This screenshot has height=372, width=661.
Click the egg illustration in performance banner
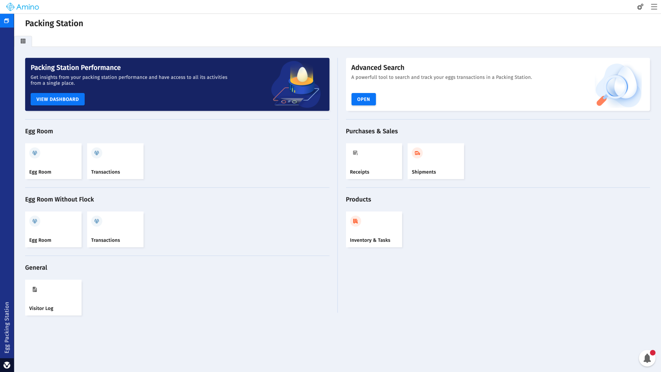coord(296,84)
